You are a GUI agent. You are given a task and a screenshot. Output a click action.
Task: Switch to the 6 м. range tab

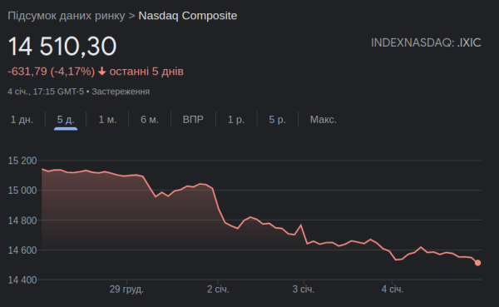(x=150, y=120)
